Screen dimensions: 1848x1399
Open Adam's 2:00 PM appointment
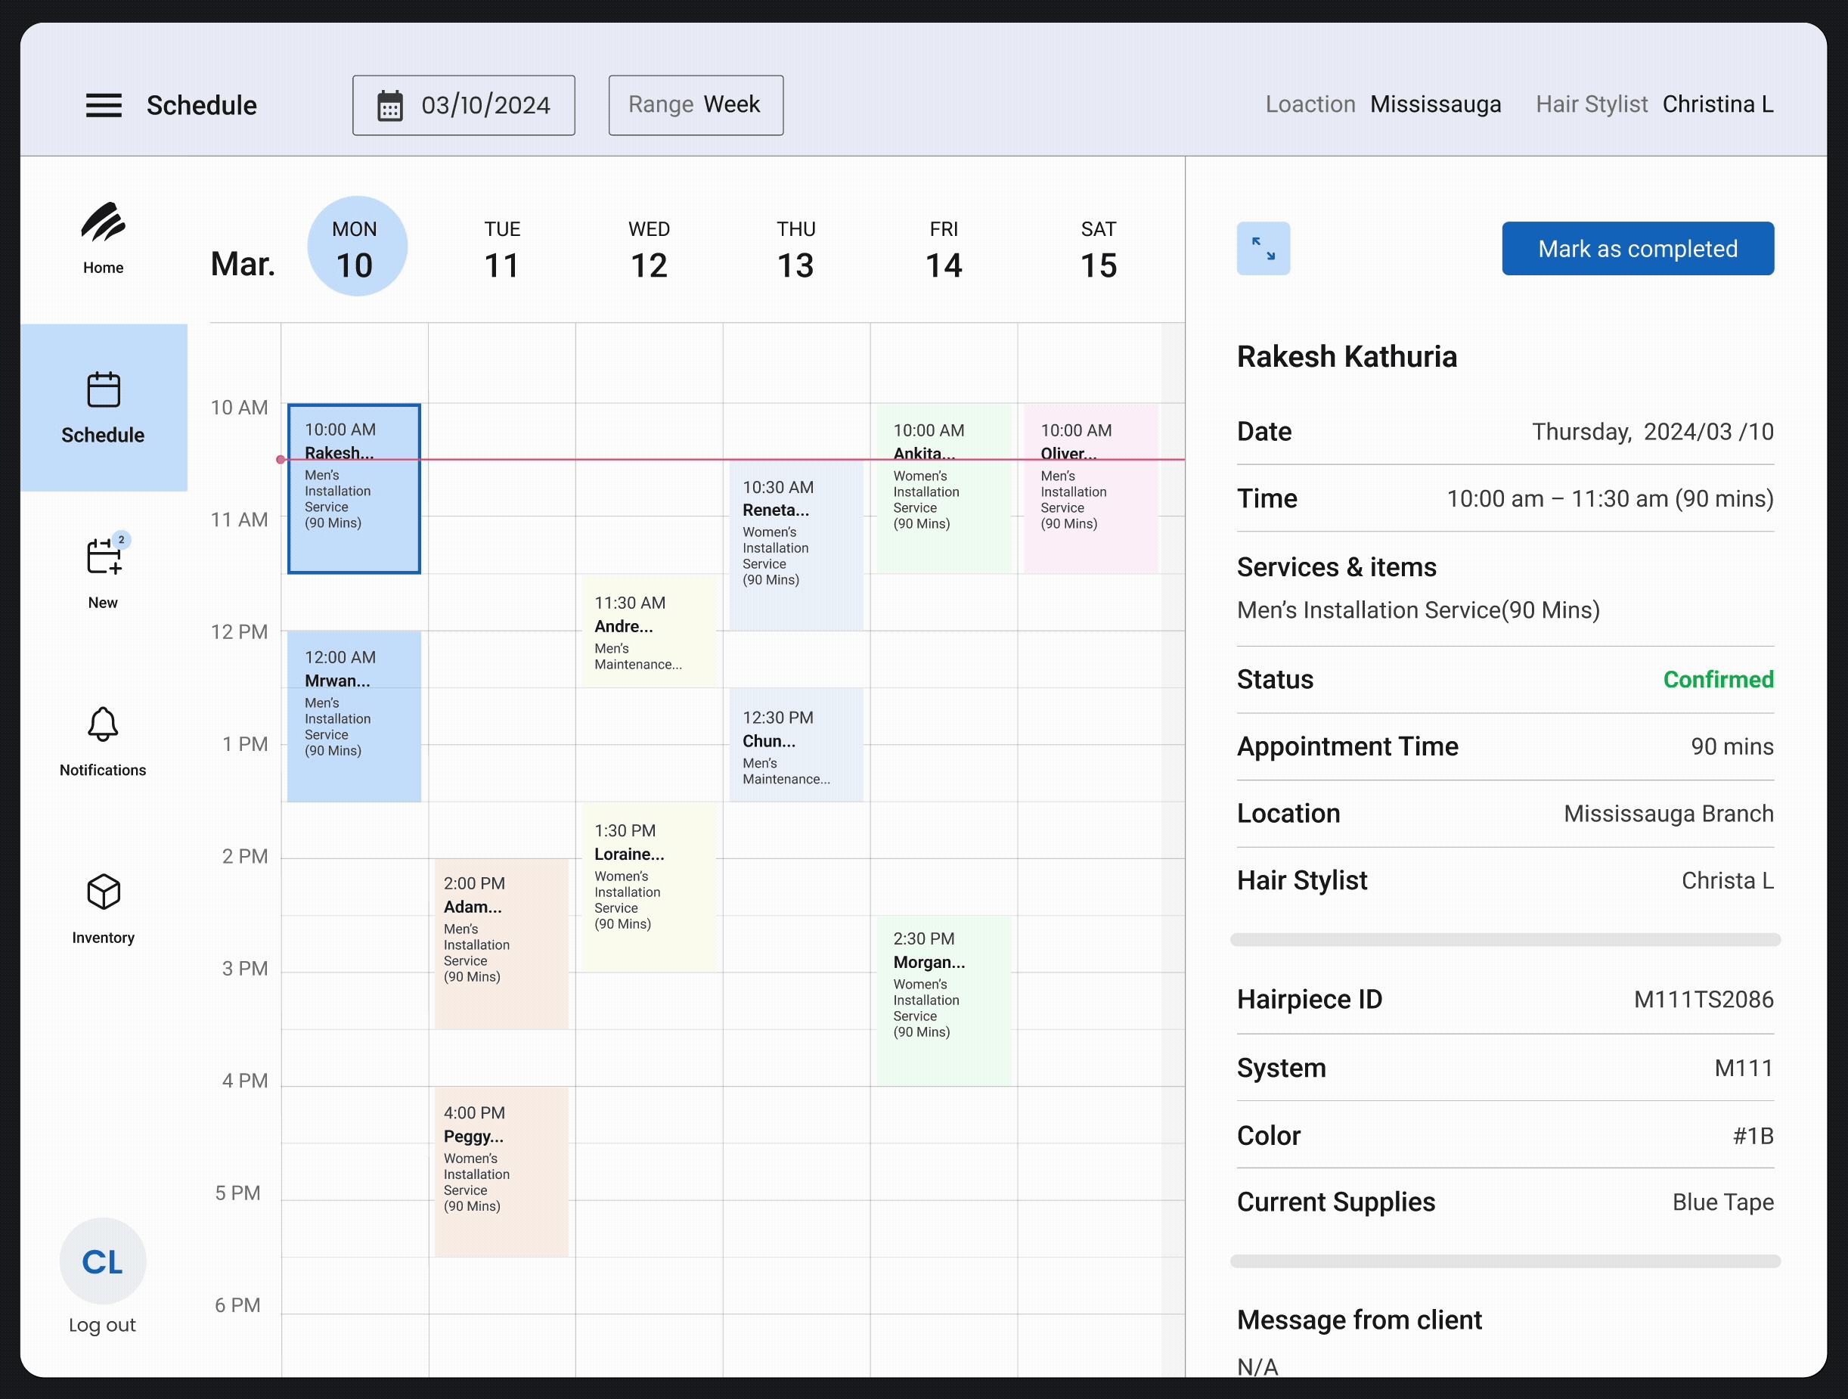pos(501,943)
